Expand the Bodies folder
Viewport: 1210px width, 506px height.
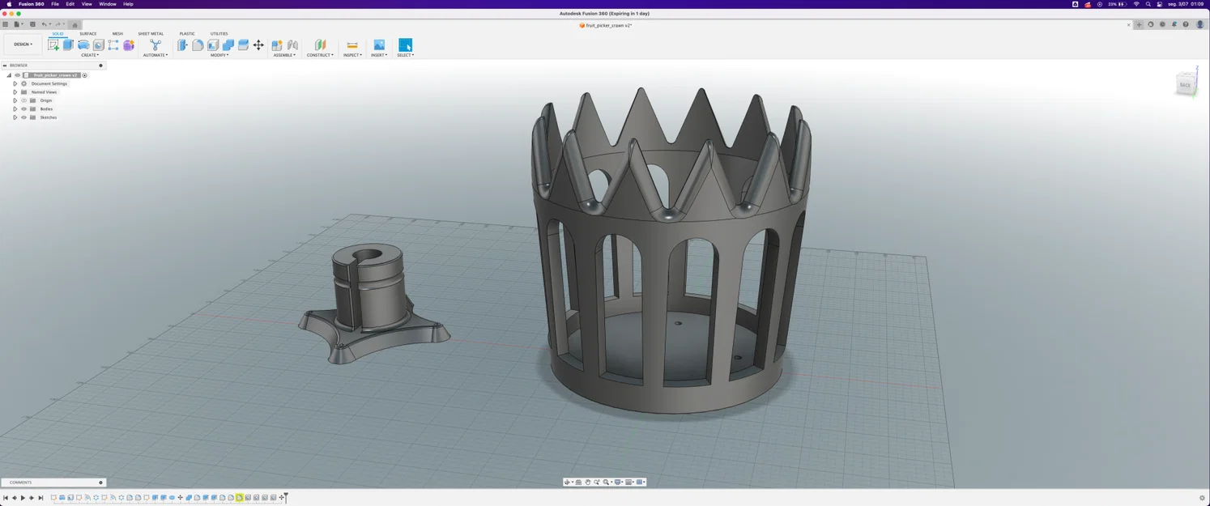coord(15,108)
